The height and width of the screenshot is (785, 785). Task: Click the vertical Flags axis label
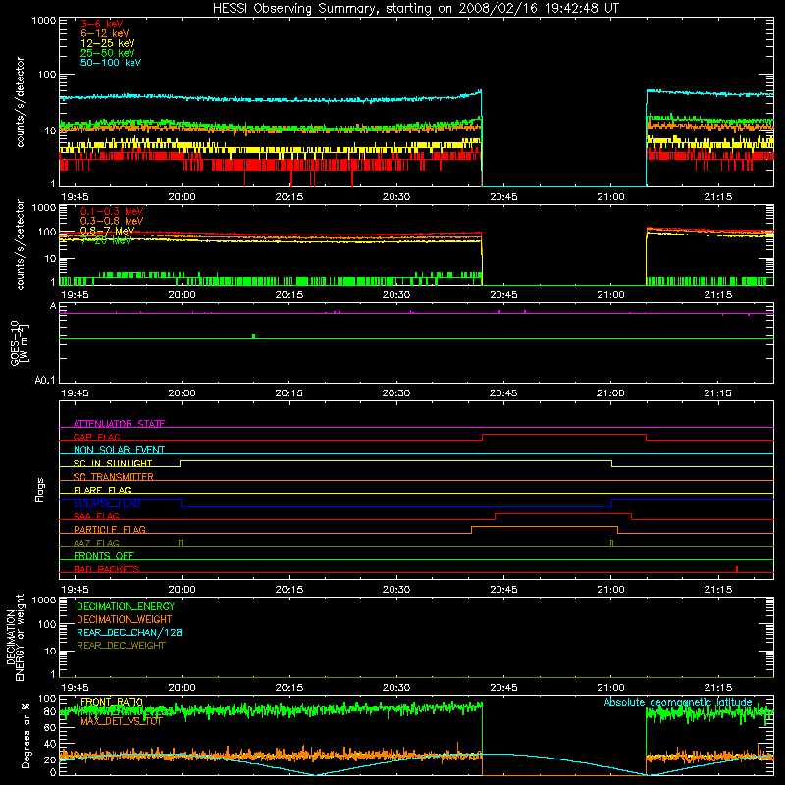40,490
